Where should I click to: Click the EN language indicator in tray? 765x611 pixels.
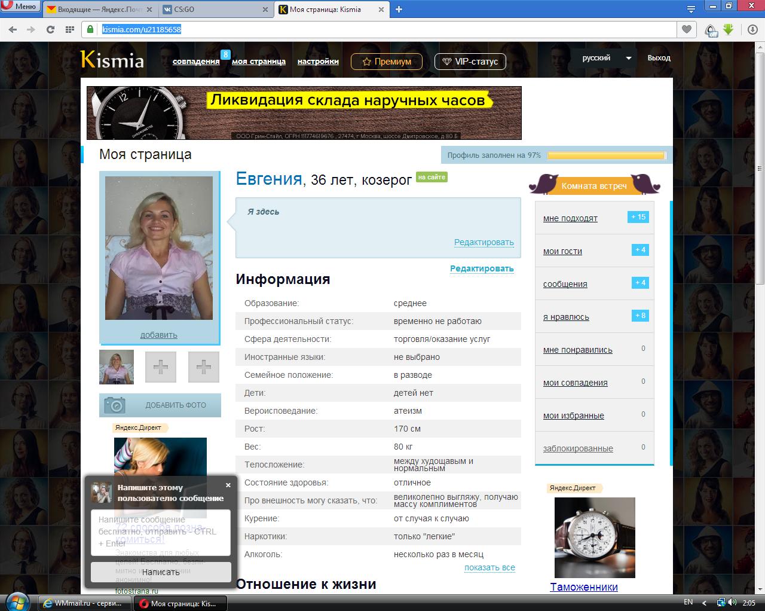point(688,602)
